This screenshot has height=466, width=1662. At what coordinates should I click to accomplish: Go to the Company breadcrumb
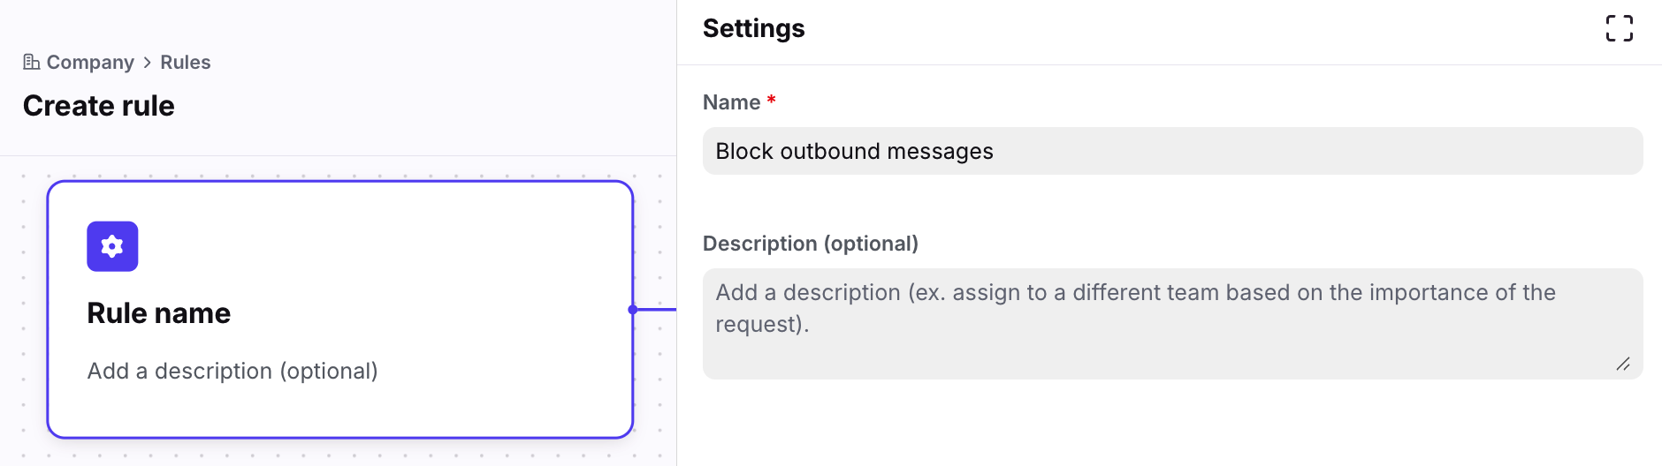[90, 63]
